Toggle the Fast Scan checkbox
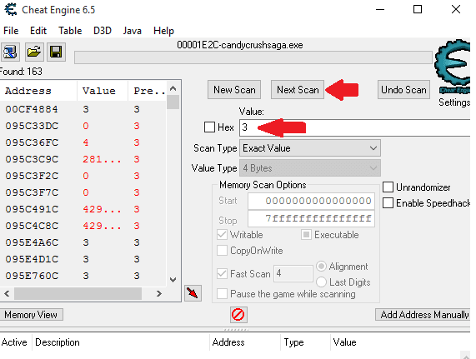The width and height of the screenshot is (476, 359). tap(223, 274)
